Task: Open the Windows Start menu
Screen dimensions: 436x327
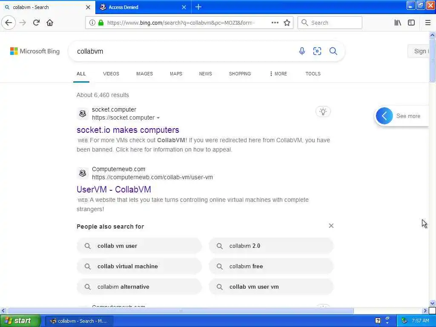Action: pyautogui.click(x=20, y=321)
